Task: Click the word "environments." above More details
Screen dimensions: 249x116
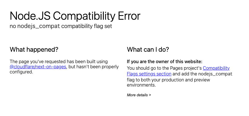Action: pyautogui.click(x=141, y=85)
